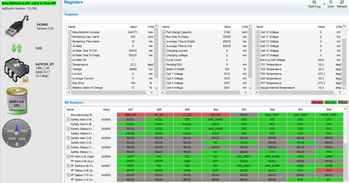Click the Scan toolbar icon

tap(331, 3)
